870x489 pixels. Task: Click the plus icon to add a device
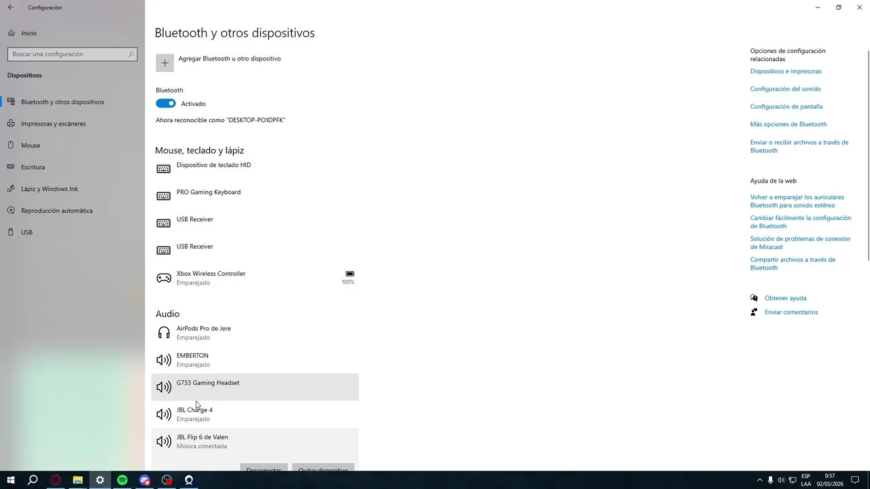(x=164, y=62)
